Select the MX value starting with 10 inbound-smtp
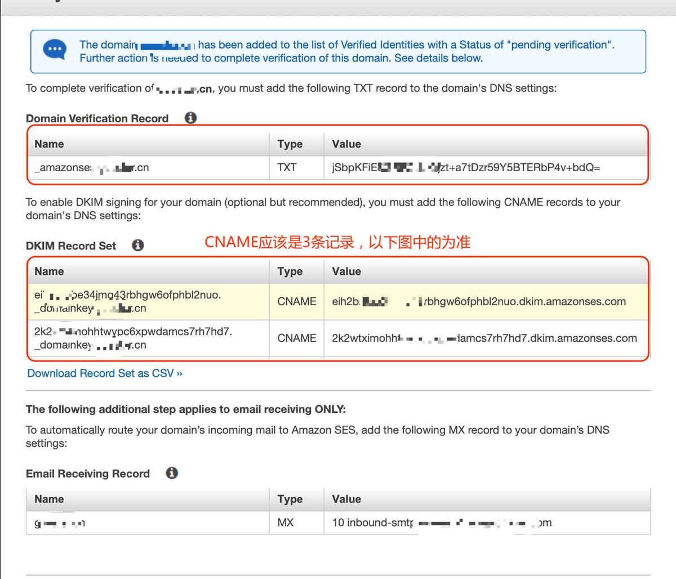Viewport: 676px width, 579px height. [x=441, y=523]
